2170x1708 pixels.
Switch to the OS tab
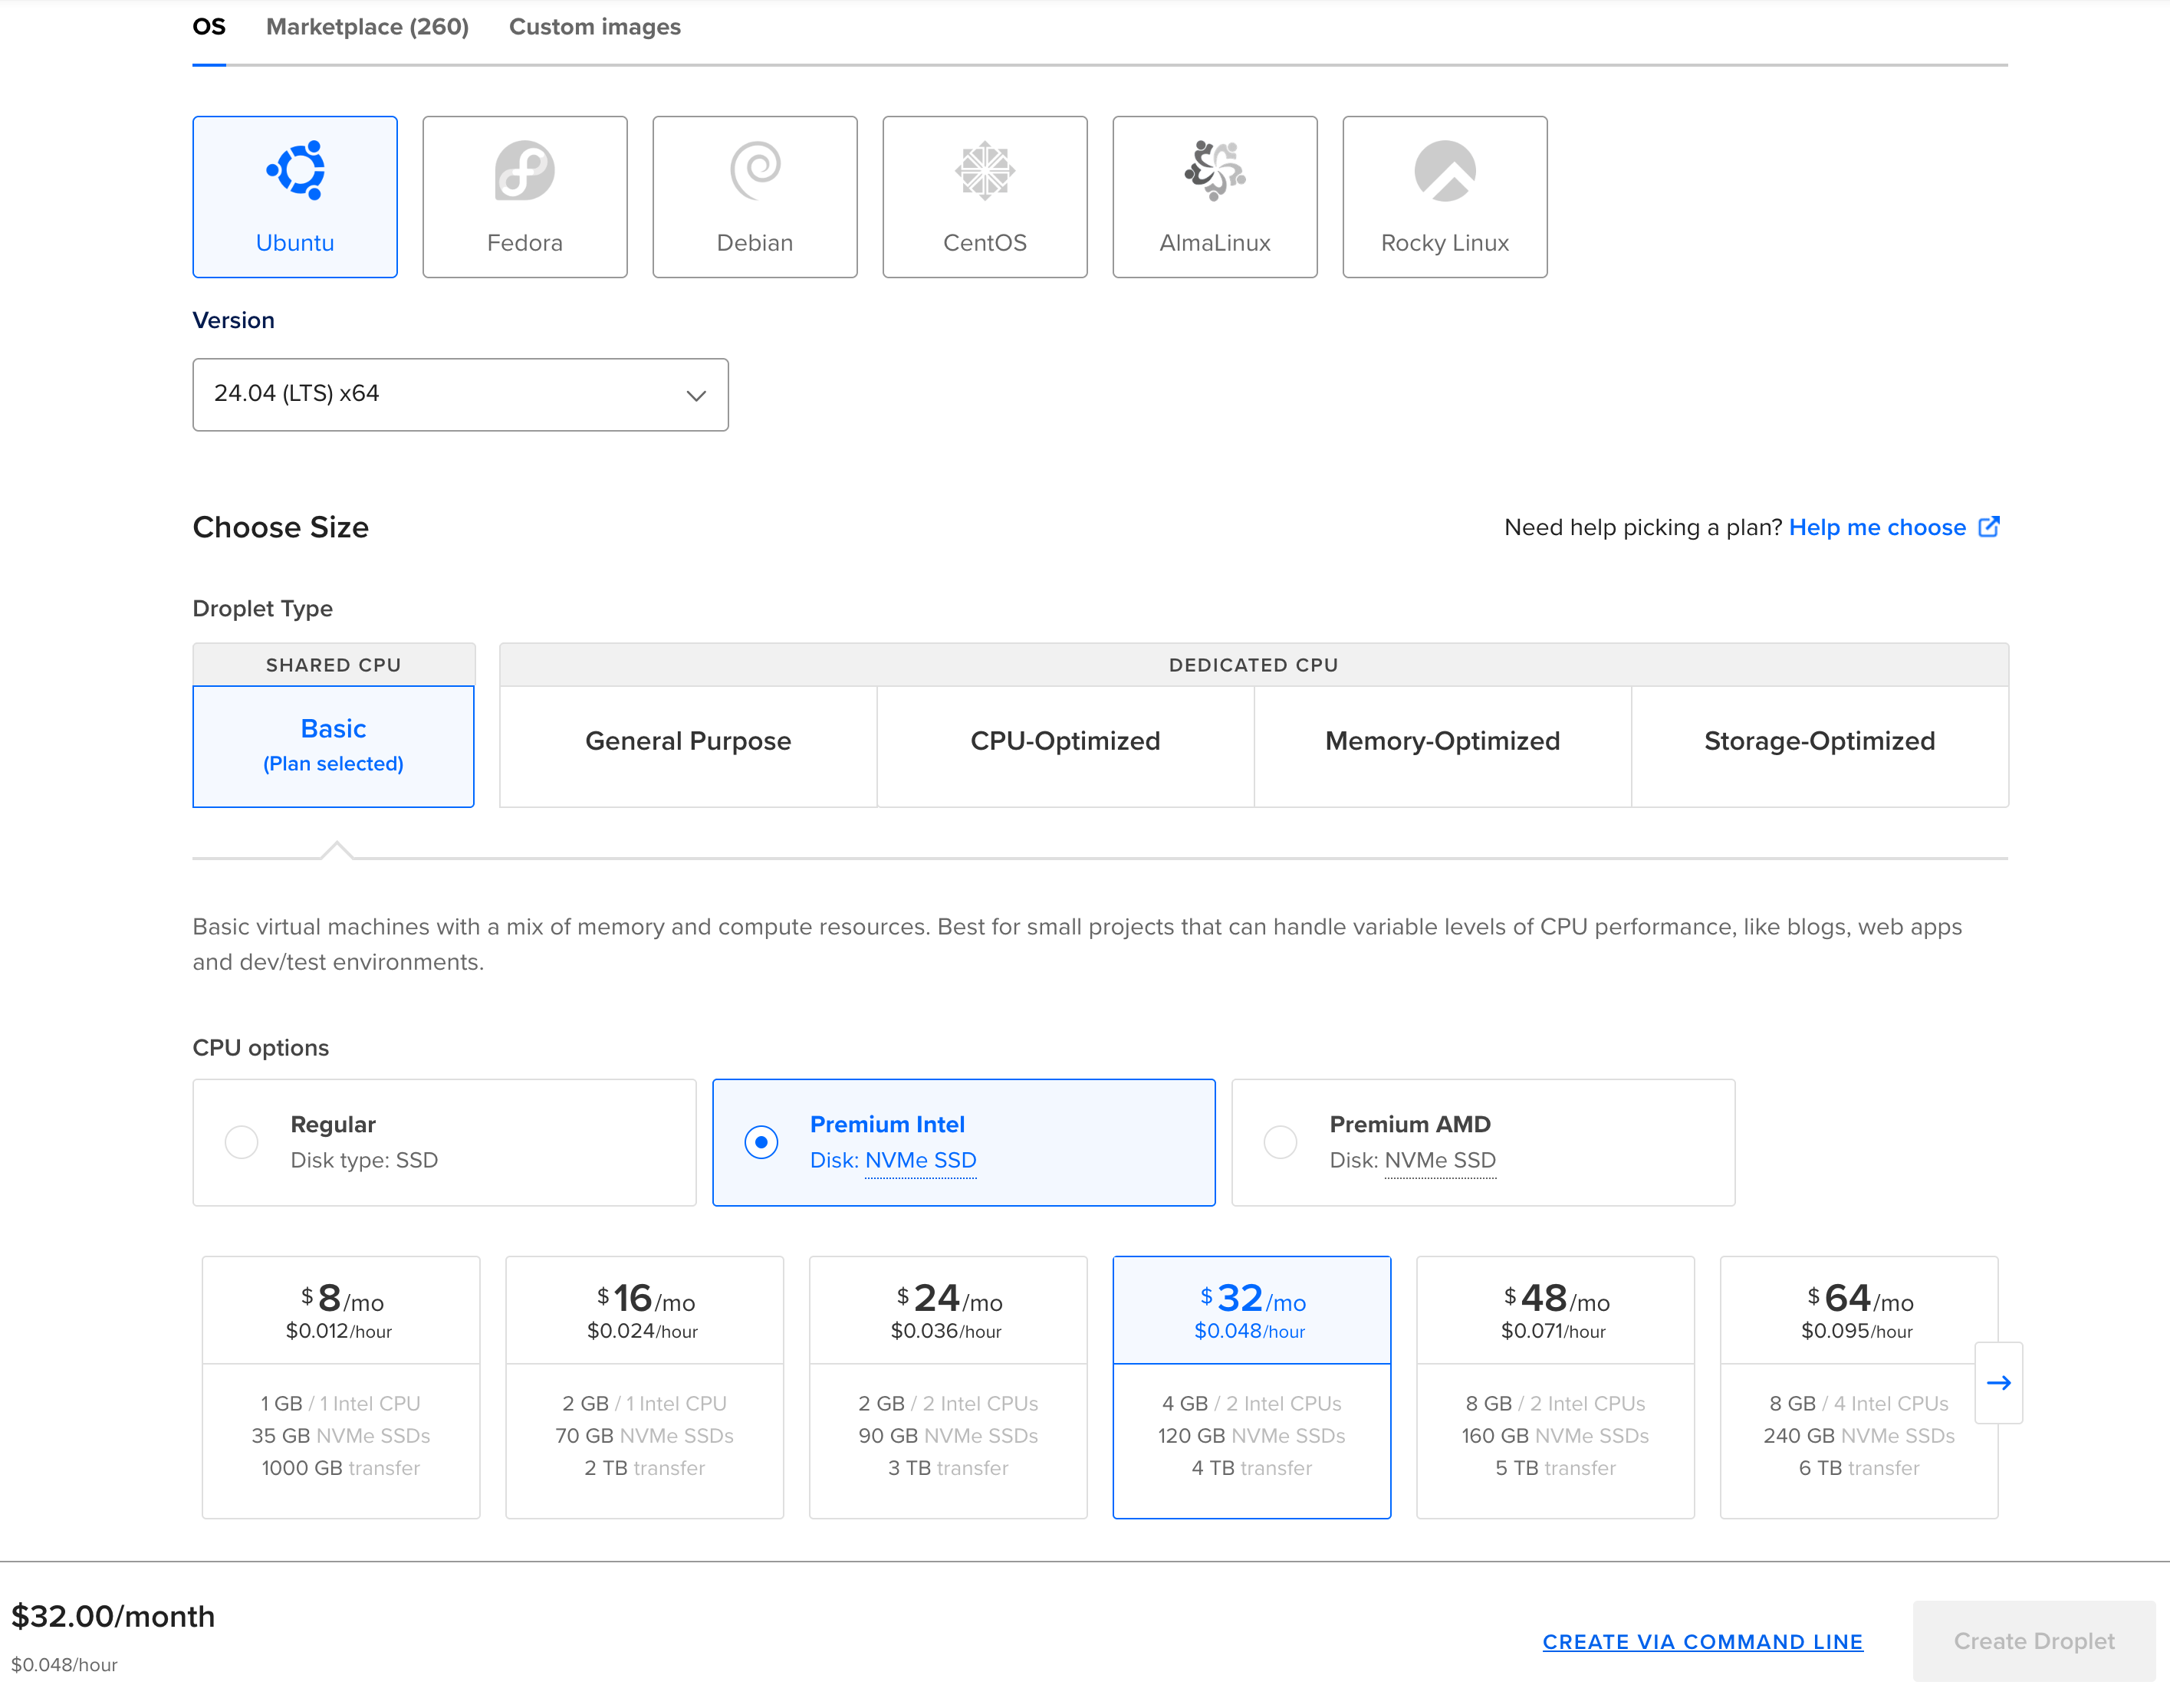click(x=209, y=27)
